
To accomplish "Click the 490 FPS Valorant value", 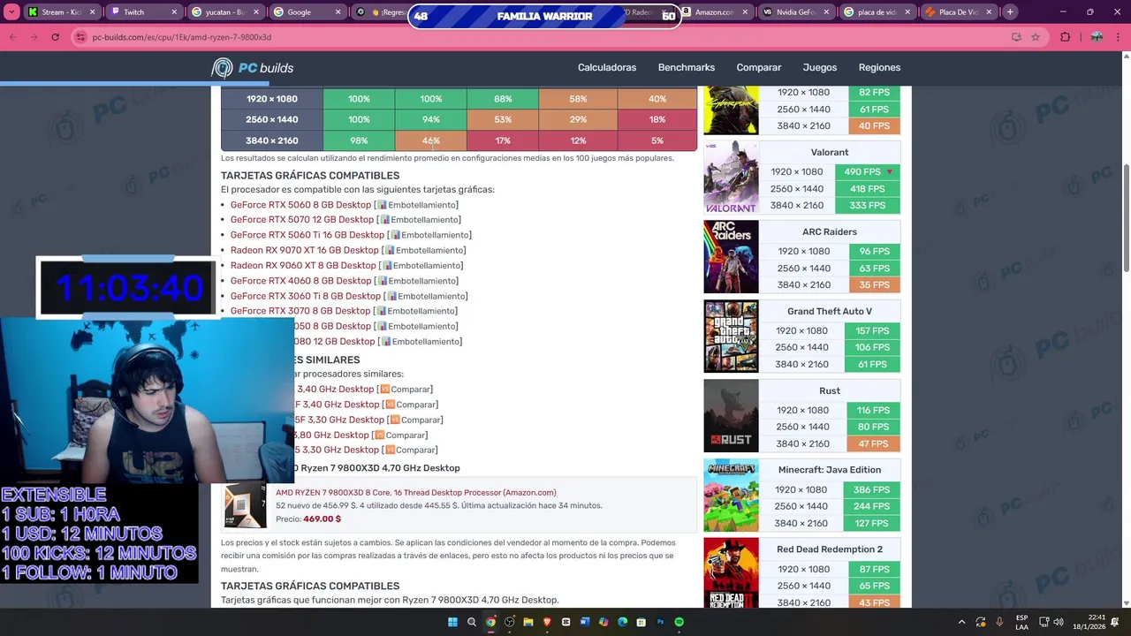I will coord(868,172).
